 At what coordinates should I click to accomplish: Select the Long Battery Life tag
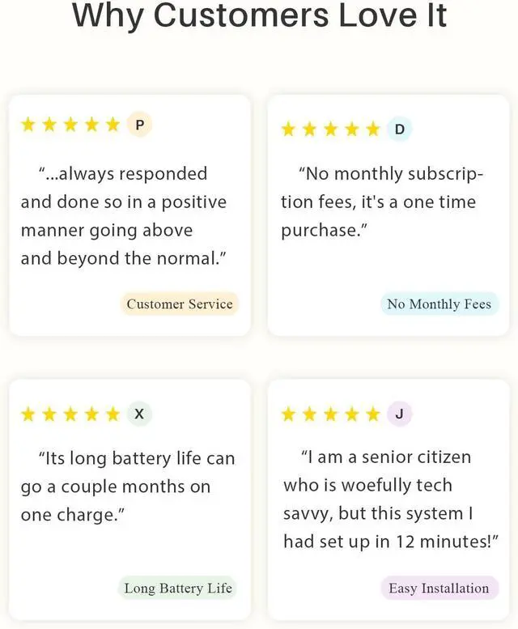pyautogui.click(x=178, y=589)
